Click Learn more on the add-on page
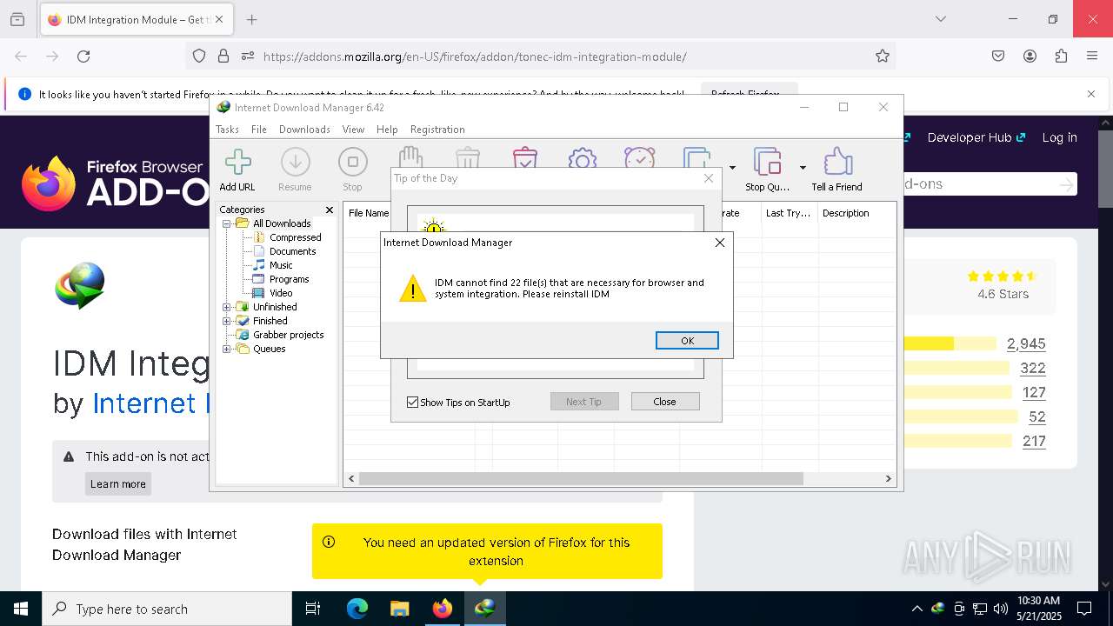The height and width of the screenshot is (626, 1113). point(118,483)
